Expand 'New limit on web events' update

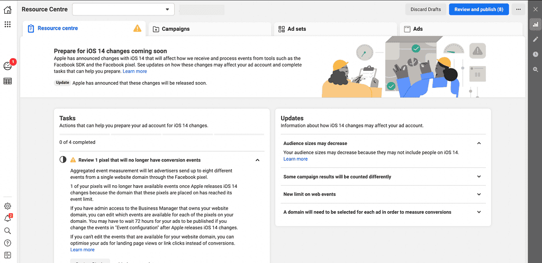pos(383,194)
